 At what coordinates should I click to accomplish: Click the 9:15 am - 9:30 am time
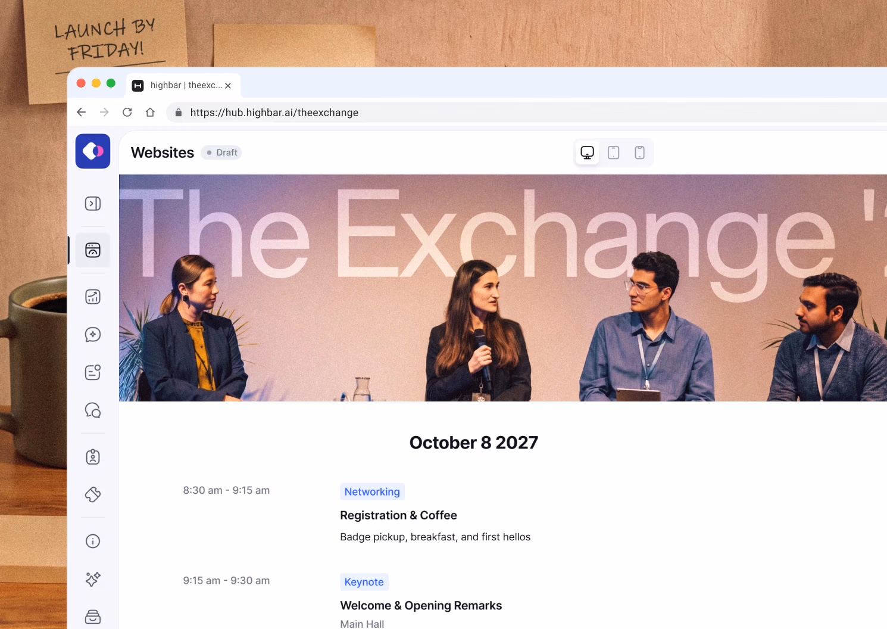tap(226, 580)
